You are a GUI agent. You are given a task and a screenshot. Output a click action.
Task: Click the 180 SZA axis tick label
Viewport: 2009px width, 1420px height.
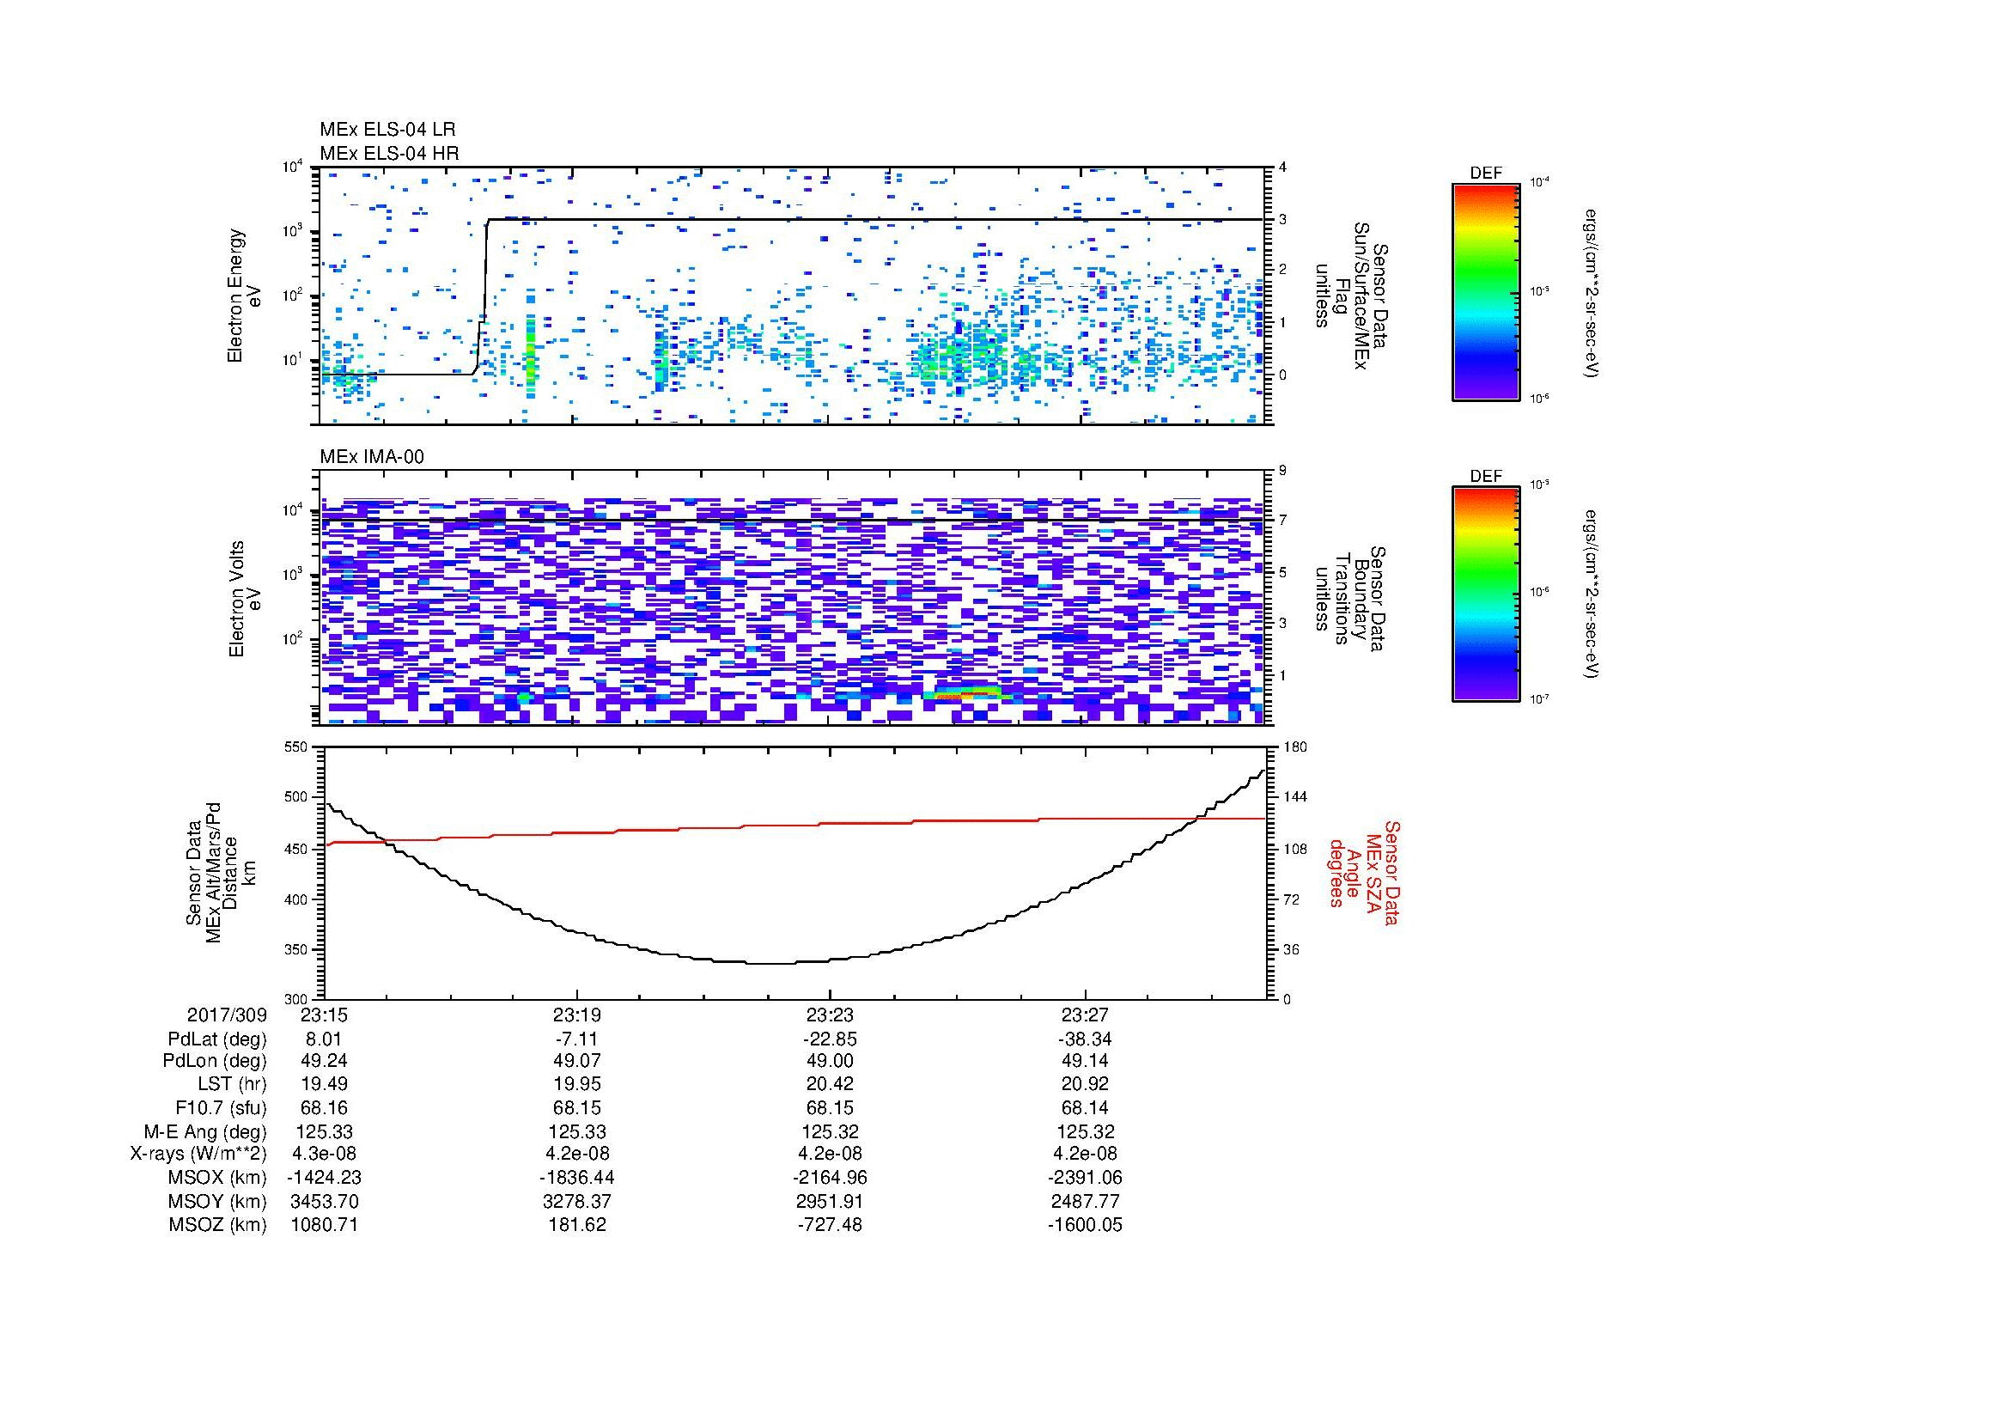click(1294, 747)
